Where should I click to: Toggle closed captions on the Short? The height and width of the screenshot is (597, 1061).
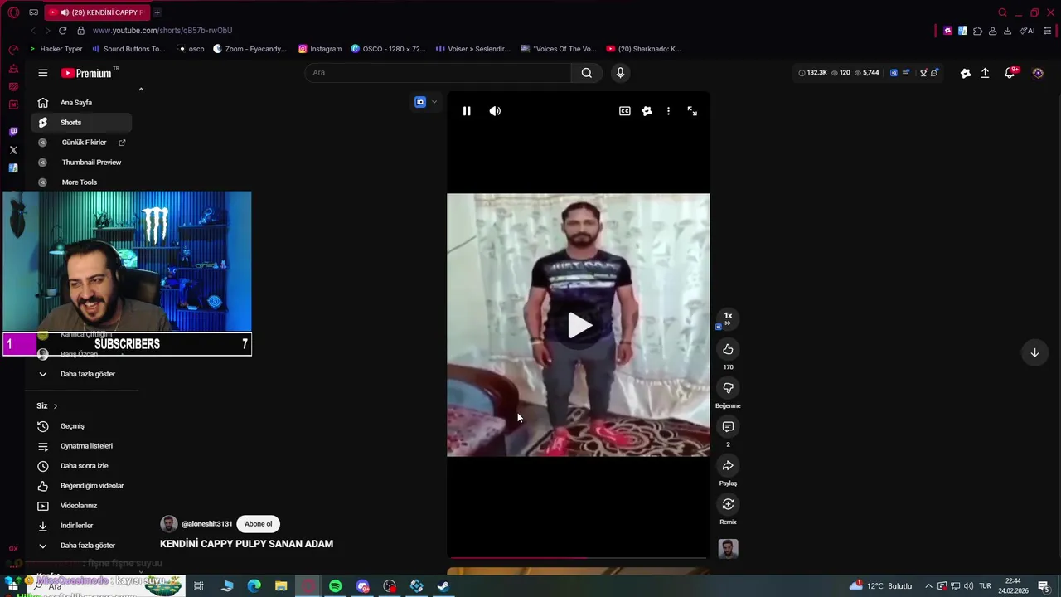625,111
